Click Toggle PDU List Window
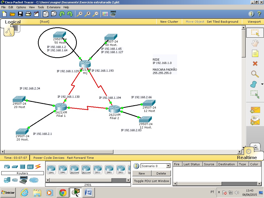 (152, 181)
